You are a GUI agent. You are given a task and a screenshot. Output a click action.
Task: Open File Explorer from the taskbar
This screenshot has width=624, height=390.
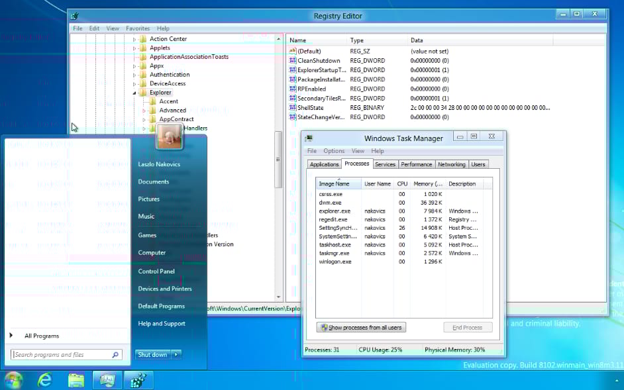pyautogui.click(x=76, y=381)
